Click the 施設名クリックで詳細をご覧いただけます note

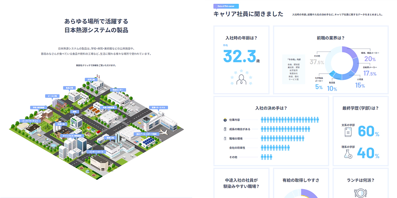96,65
